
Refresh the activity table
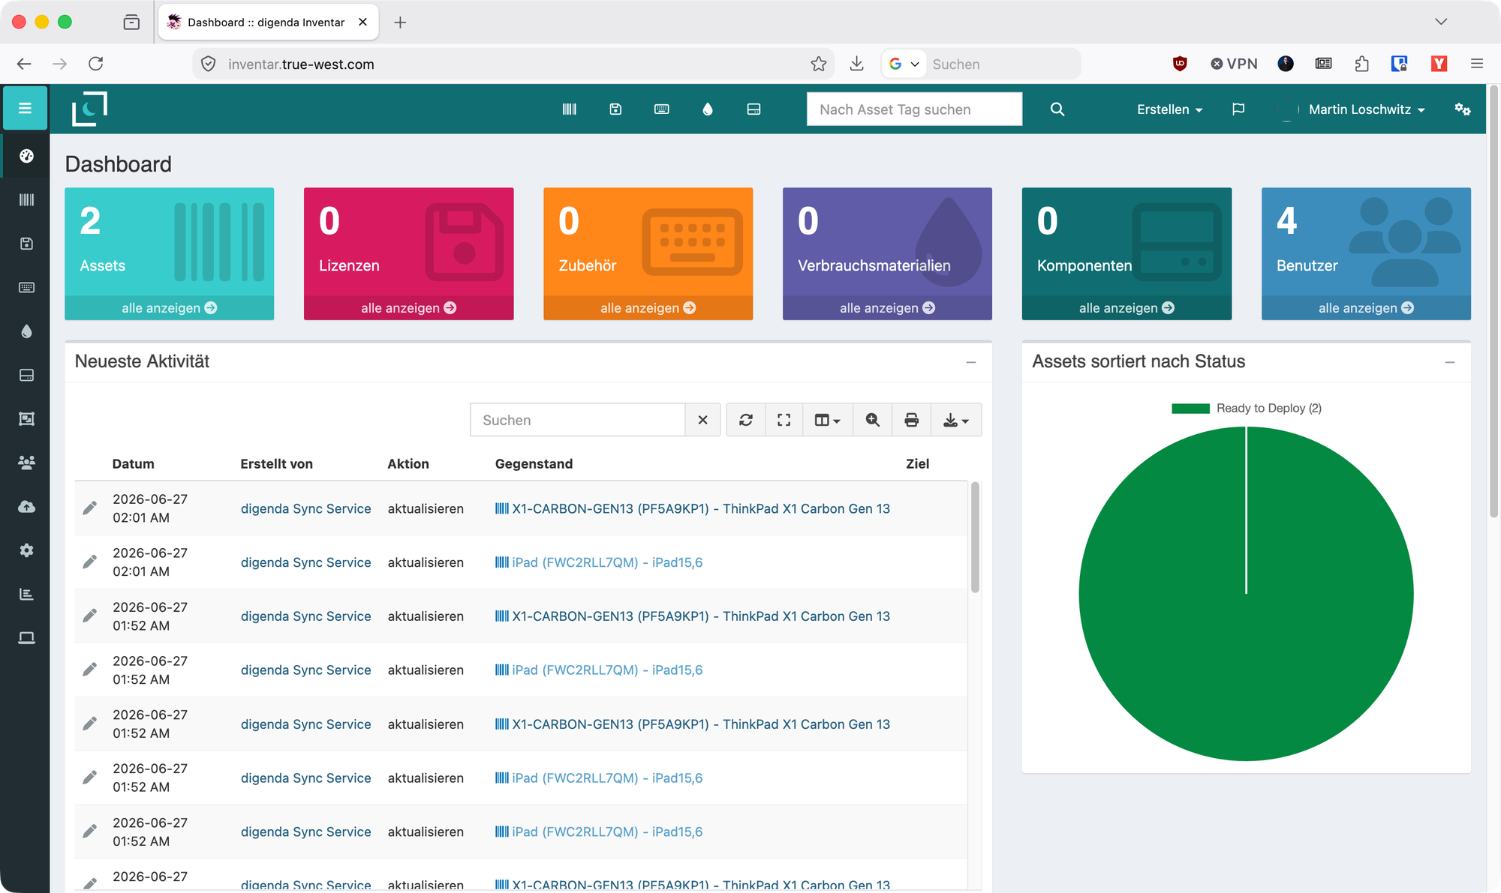point(745,420)
